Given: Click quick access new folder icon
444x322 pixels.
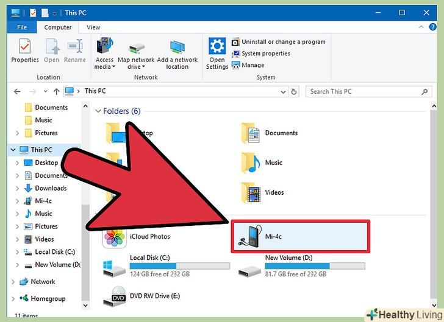Looking at the screenshot, I should pos(45,13).
